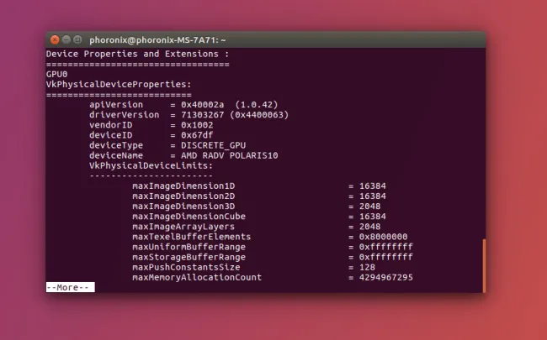This screenshot has height=340, width=547.
Task: Maximize the terminal window
Action: pyautogui.click(x=77, y=39)
